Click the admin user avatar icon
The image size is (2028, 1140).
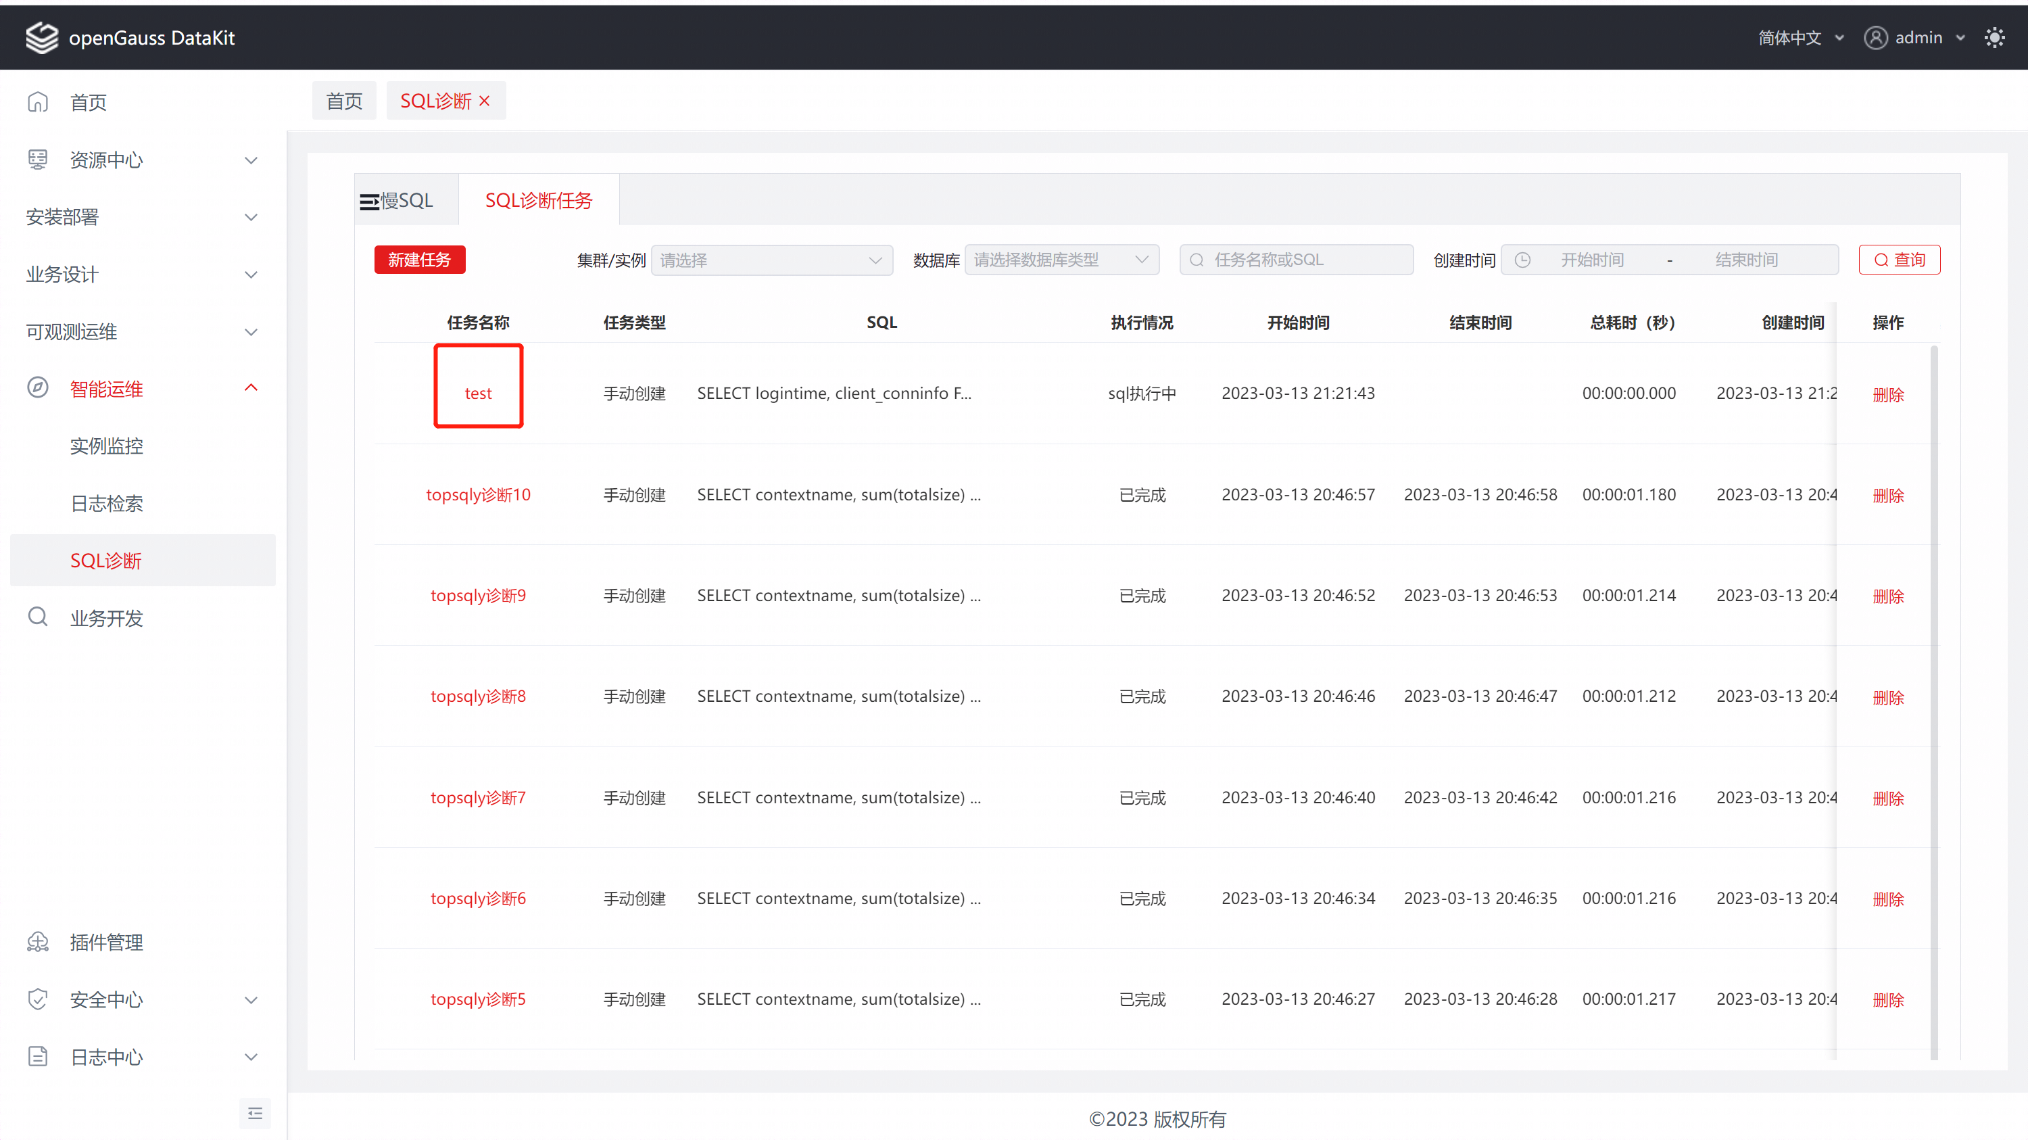coord(1875,37)
